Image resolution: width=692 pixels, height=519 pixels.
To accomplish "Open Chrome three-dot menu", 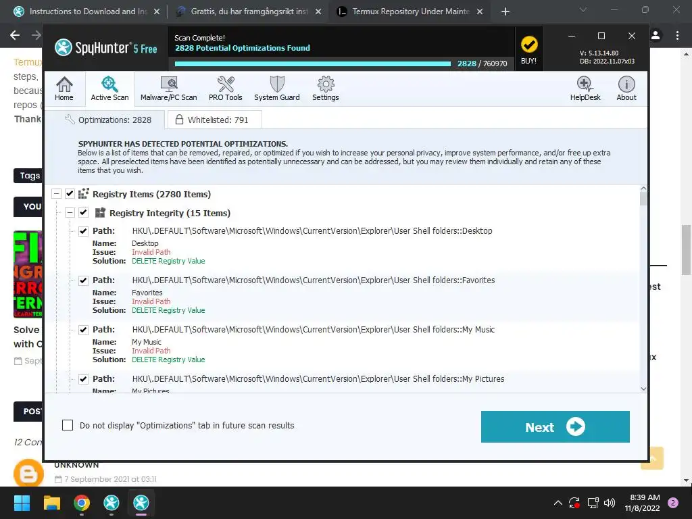I will coord(677,35).
